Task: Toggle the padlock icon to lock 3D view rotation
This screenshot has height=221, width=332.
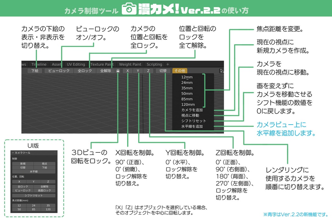Action: (x=118, y=71)
